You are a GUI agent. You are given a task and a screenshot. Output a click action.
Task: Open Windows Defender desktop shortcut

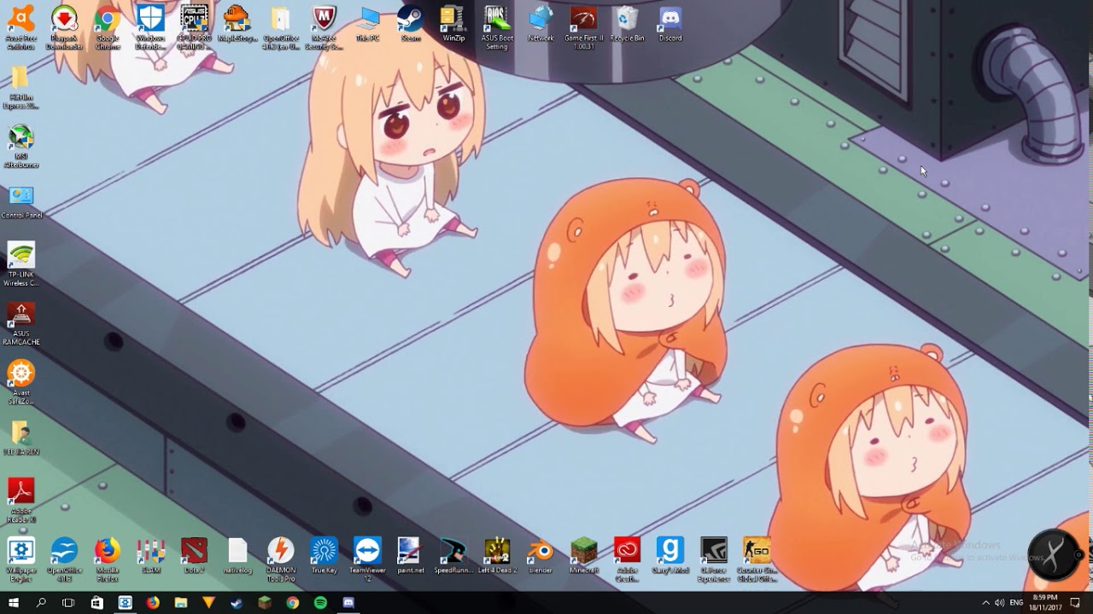[150, 26]
